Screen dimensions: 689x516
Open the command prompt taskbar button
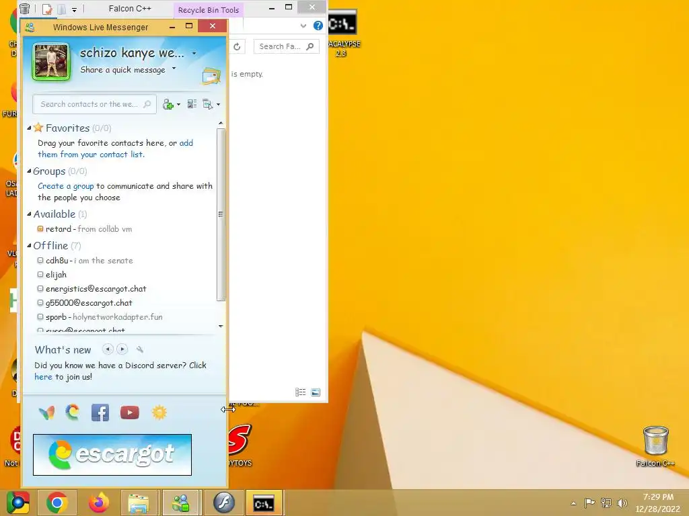[x=264, y=503]
